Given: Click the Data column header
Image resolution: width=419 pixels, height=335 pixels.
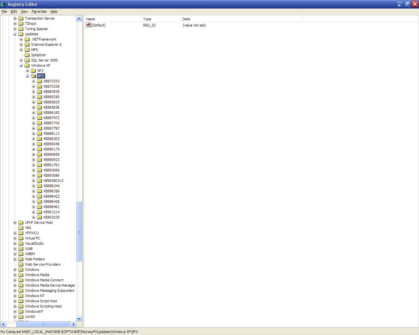Looking at the screenshot, I should [241, 19].
